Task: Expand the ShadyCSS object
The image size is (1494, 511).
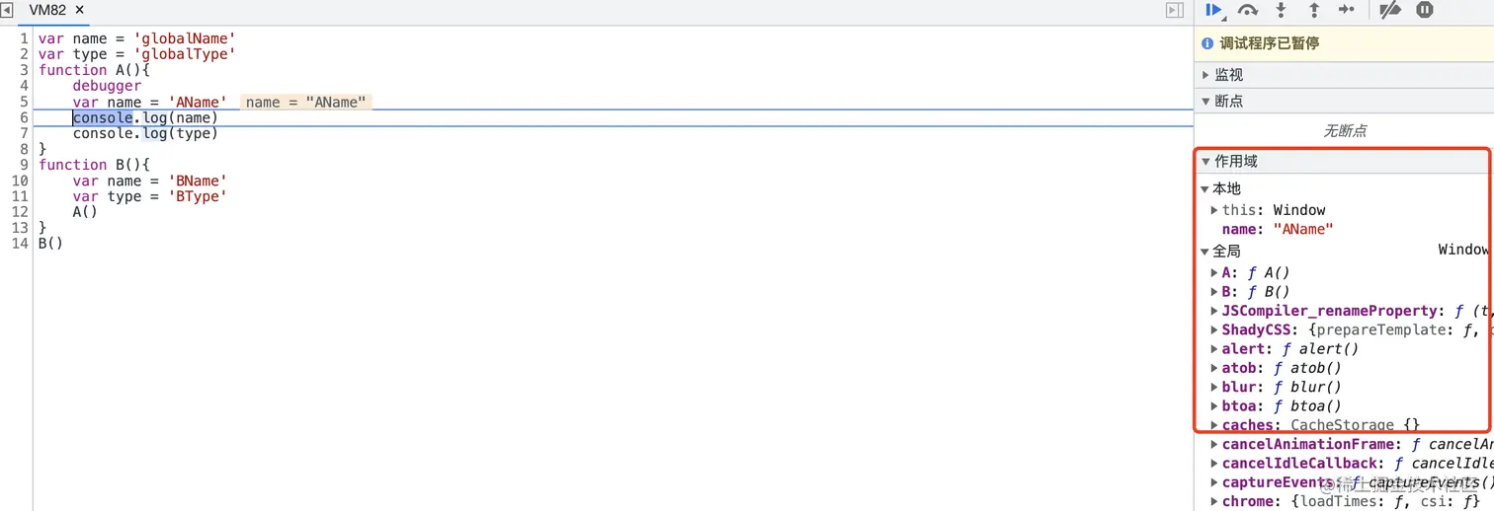Action: pyautogui.click(x=1214, y=330)
